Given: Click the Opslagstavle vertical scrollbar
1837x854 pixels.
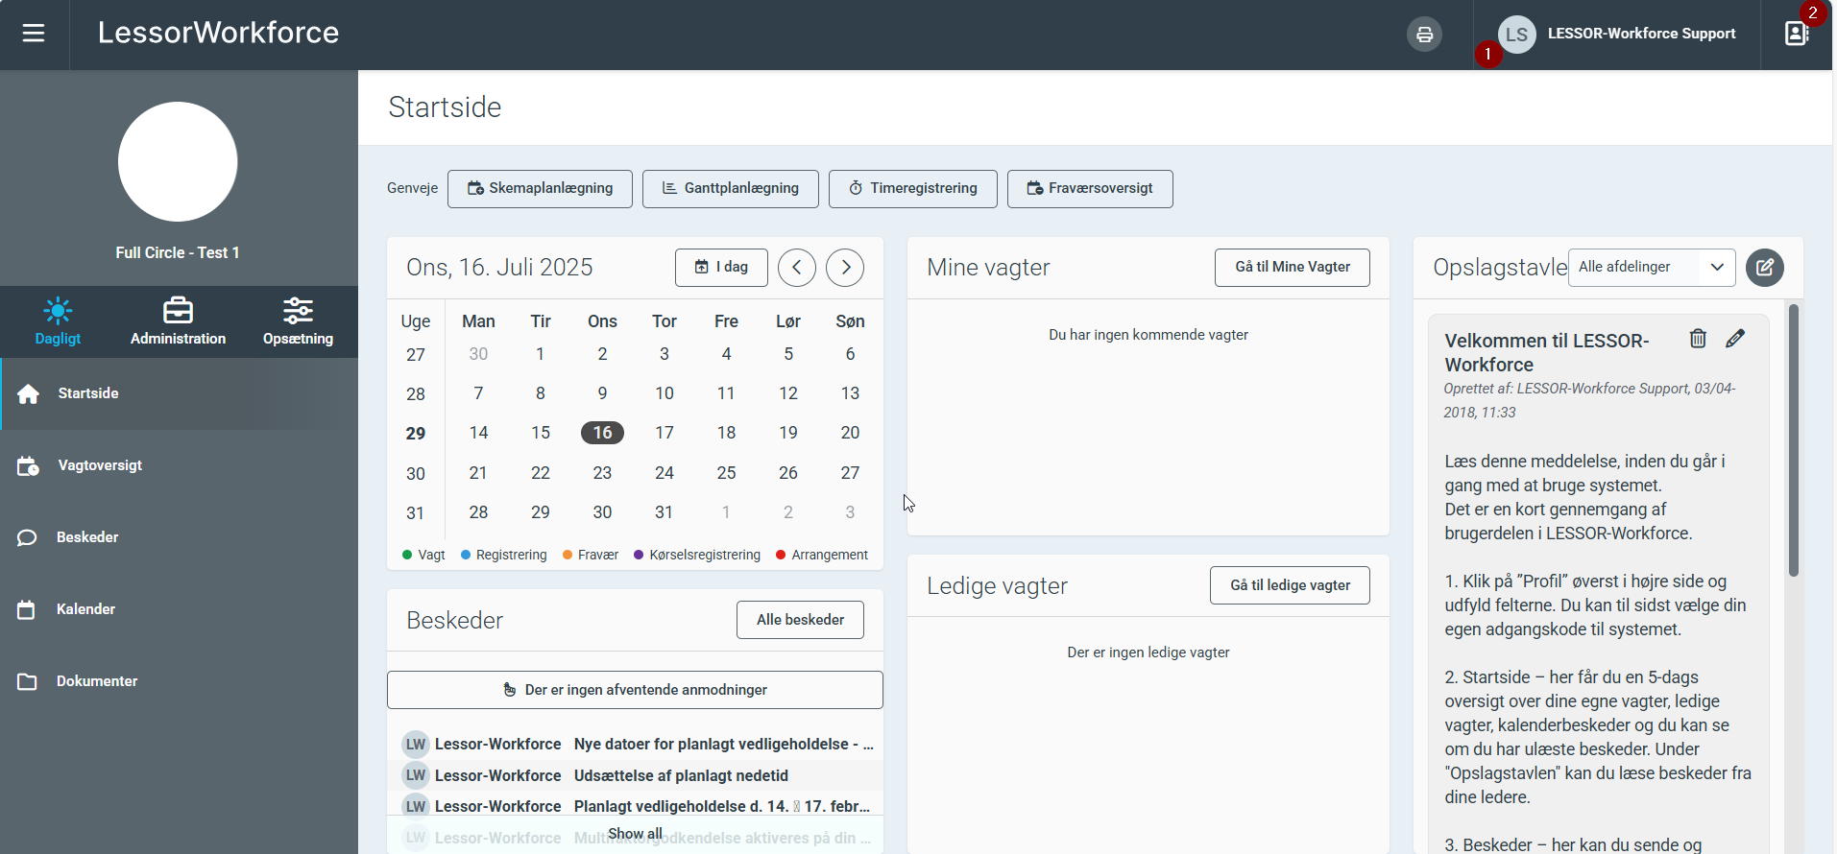Looking at the screenshot, I should [x=1793, y=441].
